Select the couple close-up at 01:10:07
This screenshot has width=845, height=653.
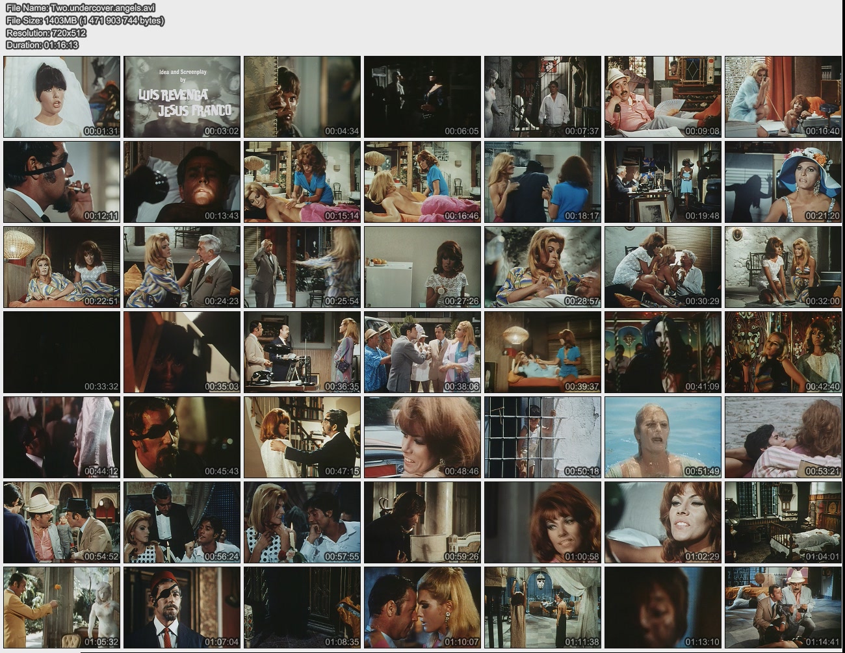click(x=422, y=608)
